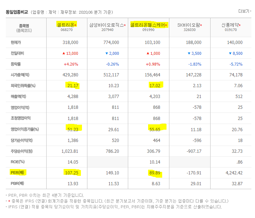Click the 동일업종비교 section heading
Image resolution: width=255 pixels, height=218 pixels.
[17, 12]
